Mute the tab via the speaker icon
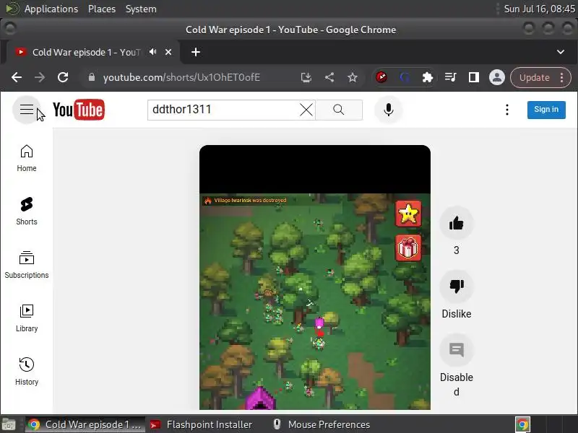Screen dimensions: 578x433 click(x=153, y=52)
